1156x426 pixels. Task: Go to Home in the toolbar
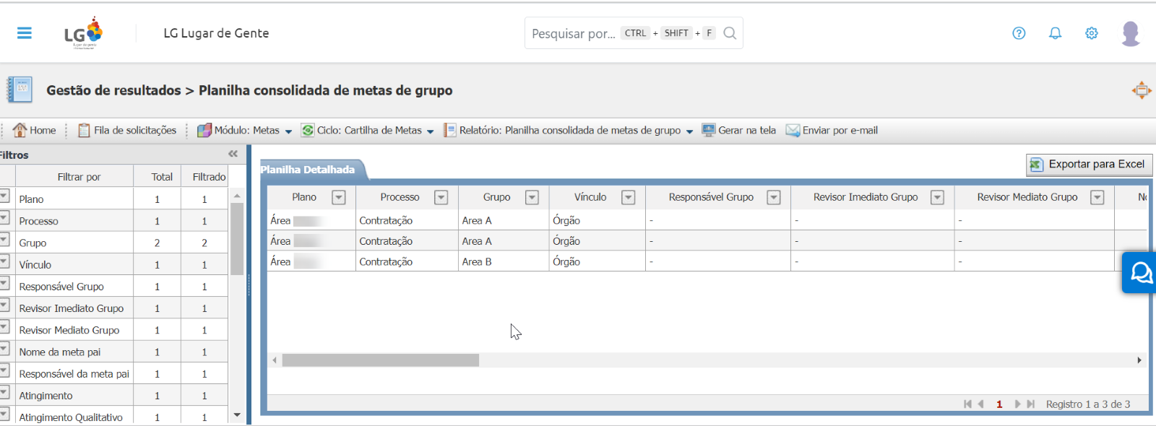pos(34,130)
